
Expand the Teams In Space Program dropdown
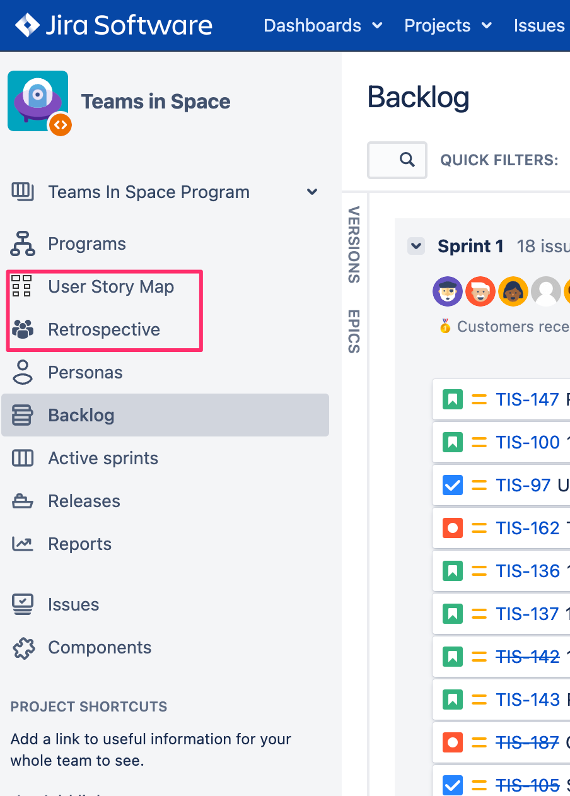click(311, 192)
